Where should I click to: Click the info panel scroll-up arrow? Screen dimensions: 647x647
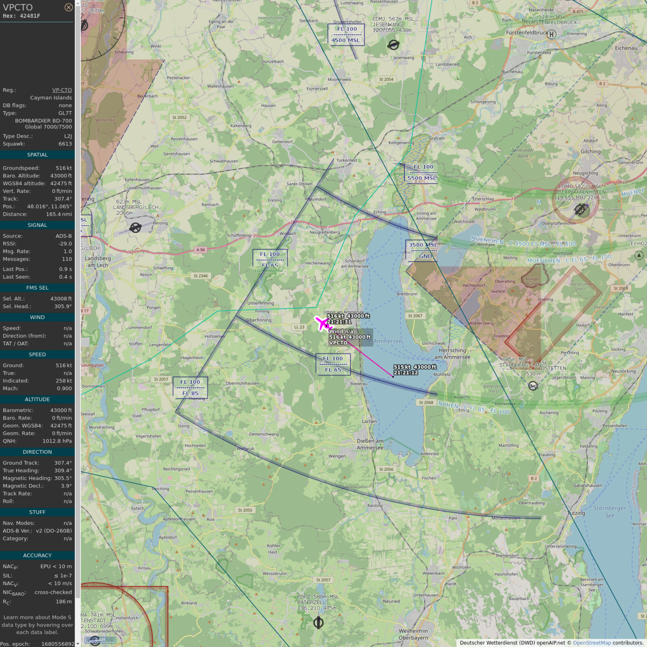pos(78,3)
